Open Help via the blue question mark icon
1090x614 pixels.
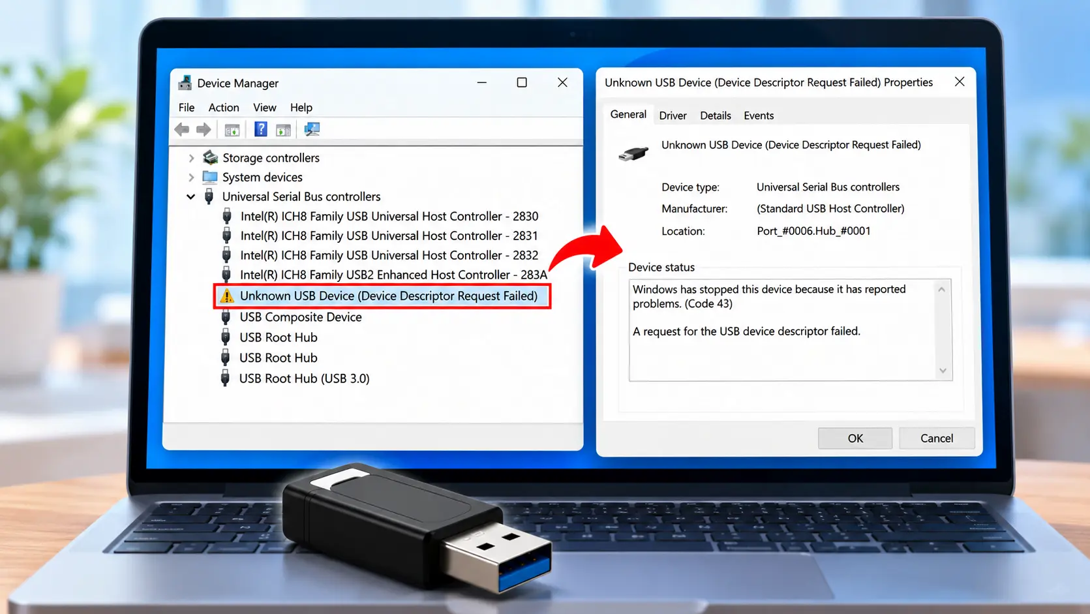click(260, 129)
